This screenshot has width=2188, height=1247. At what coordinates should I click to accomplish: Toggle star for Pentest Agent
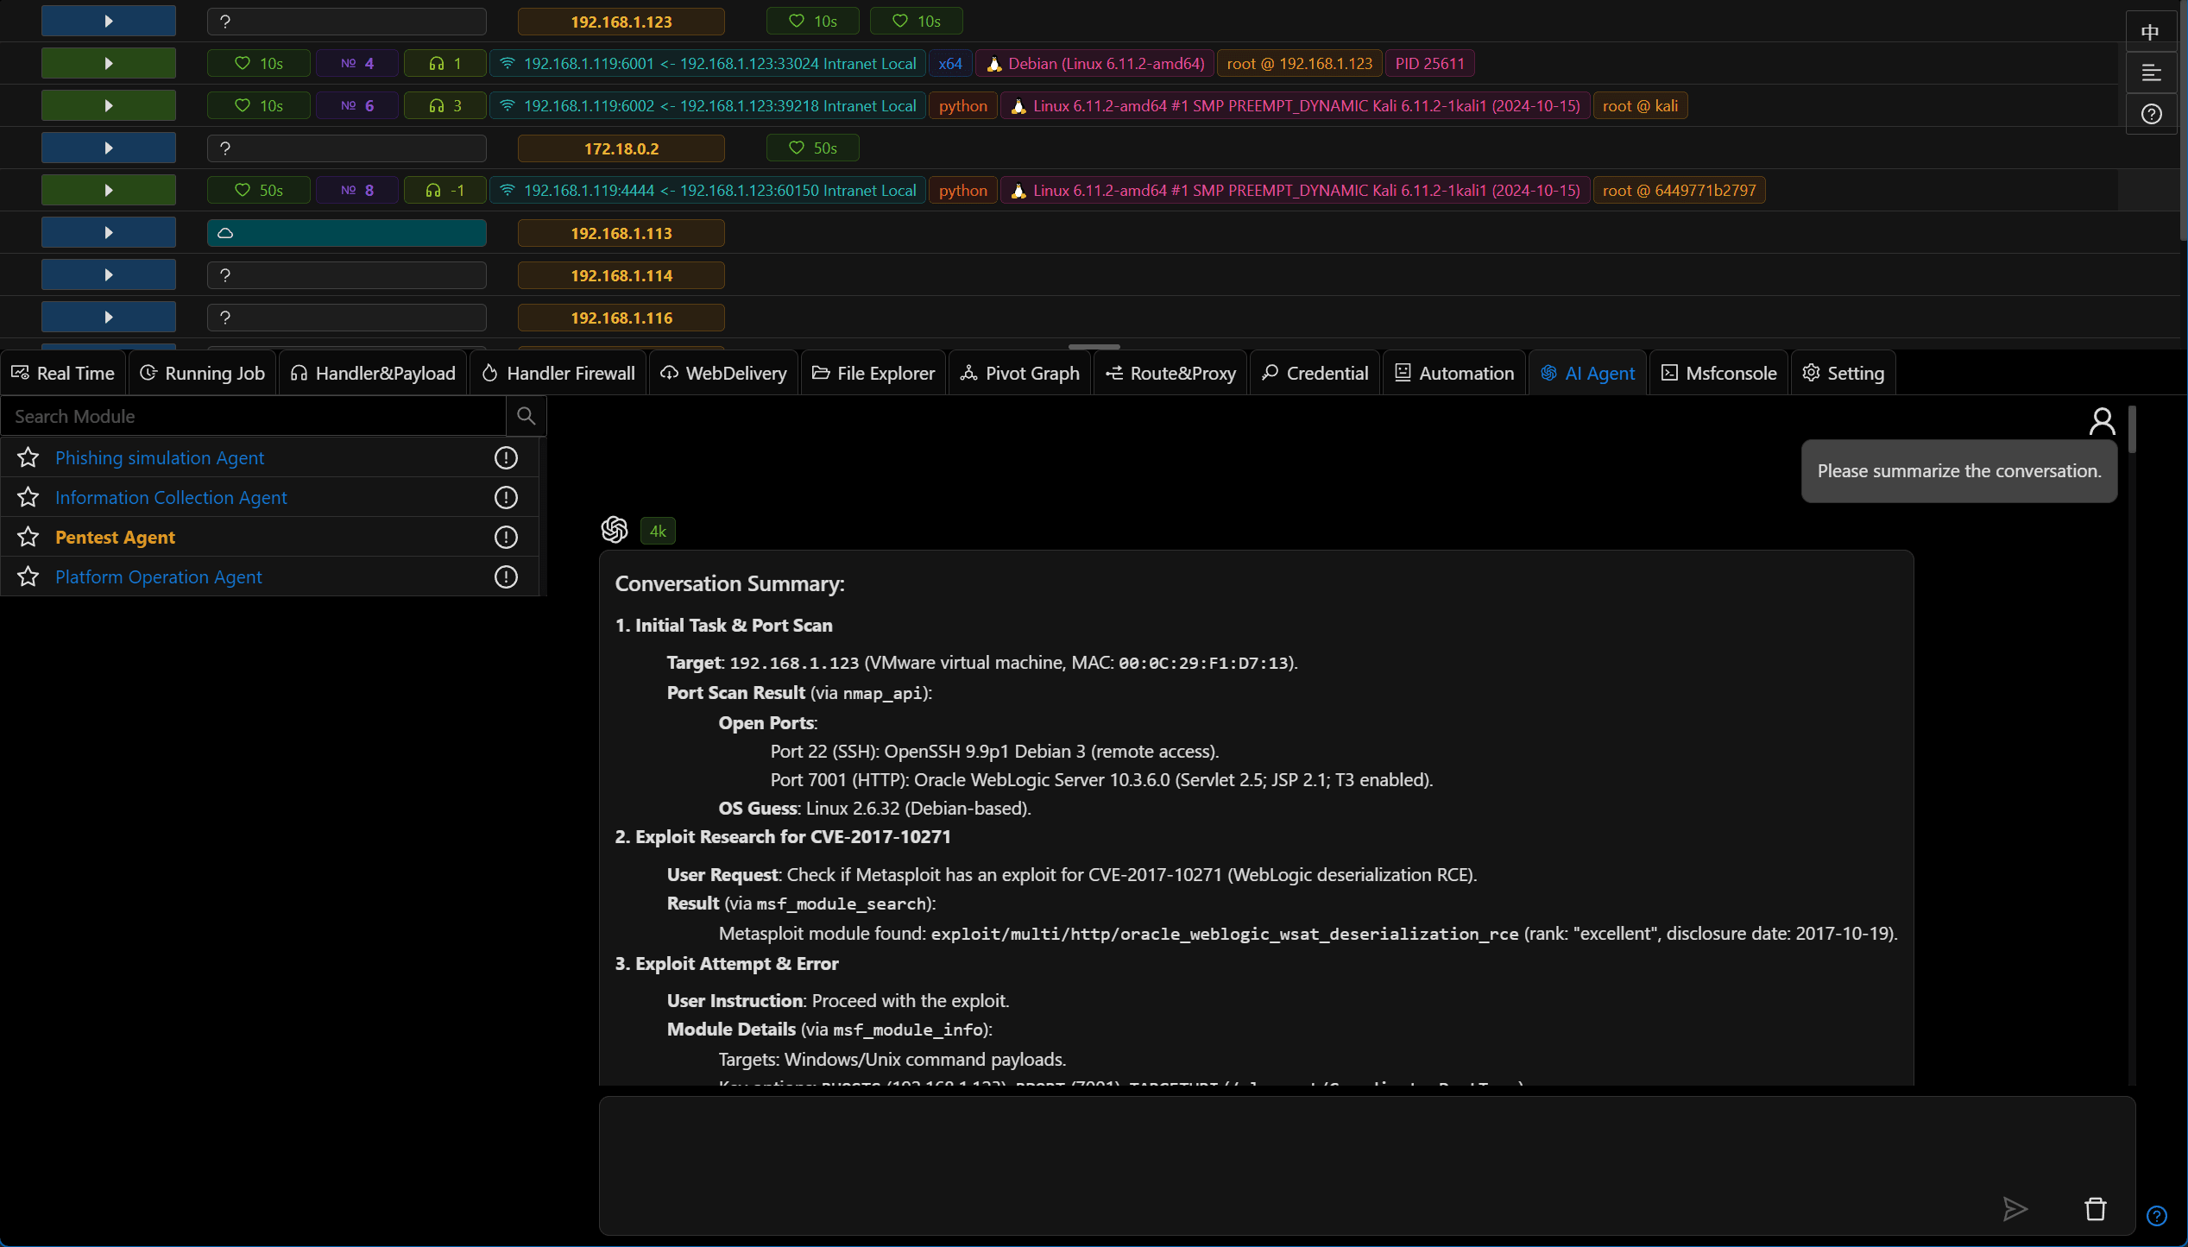coord(28,537)
